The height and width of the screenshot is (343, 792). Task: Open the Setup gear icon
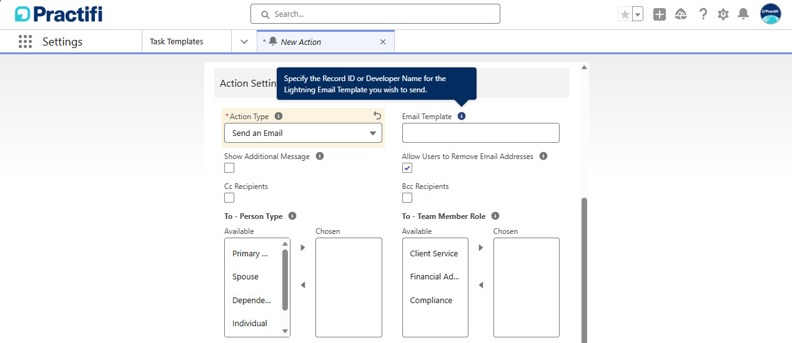click(x=723, y=14)
